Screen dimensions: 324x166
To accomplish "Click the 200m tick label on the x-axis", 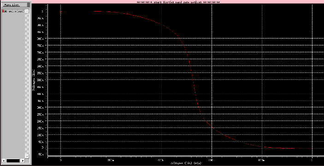I will (x=111, y=160).
